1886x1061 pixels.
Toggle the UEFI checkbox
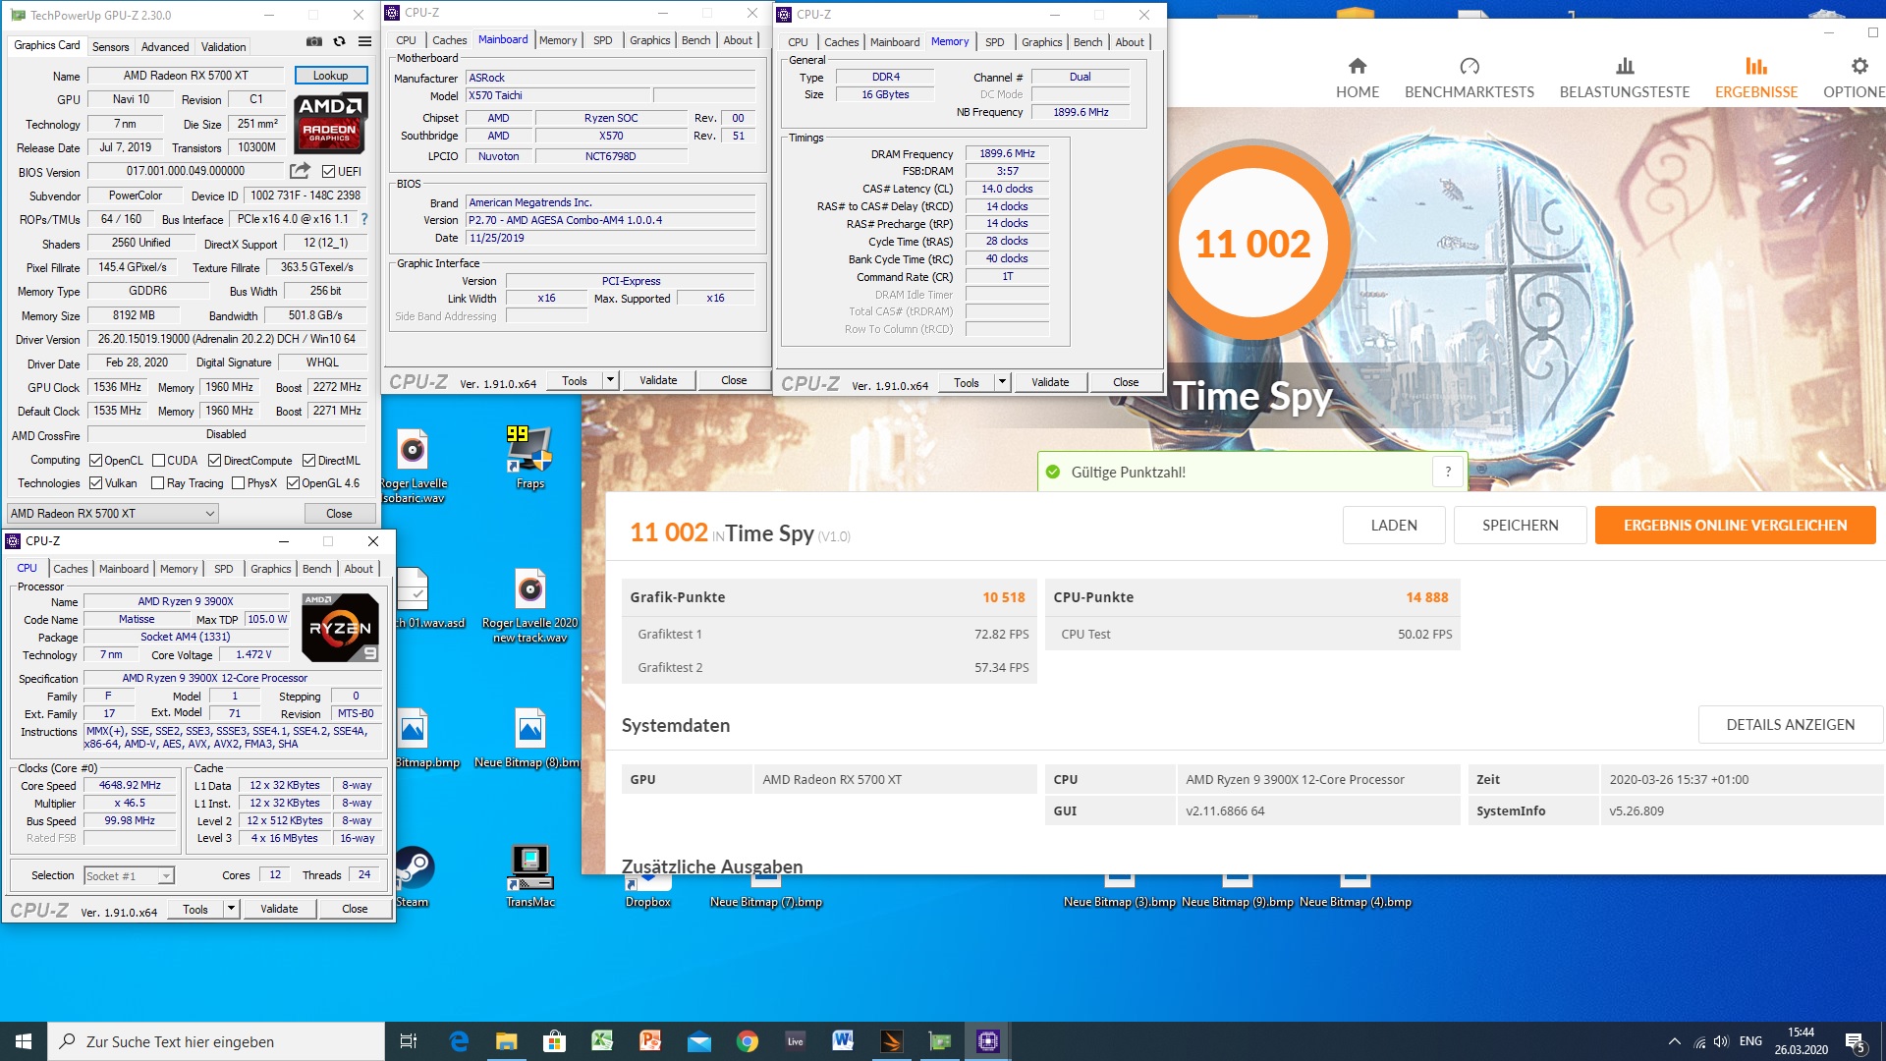[x=329, y=172]
